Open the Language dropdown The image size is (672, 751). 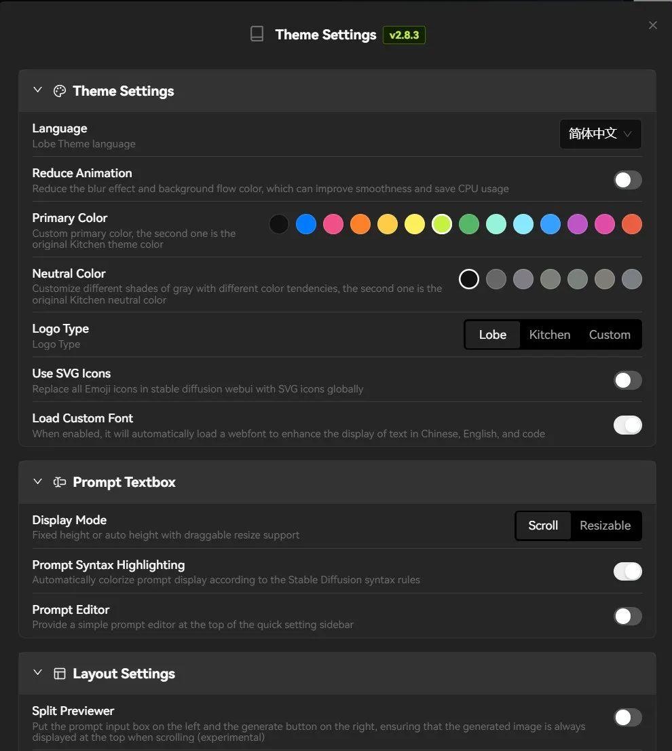(600, 134)
